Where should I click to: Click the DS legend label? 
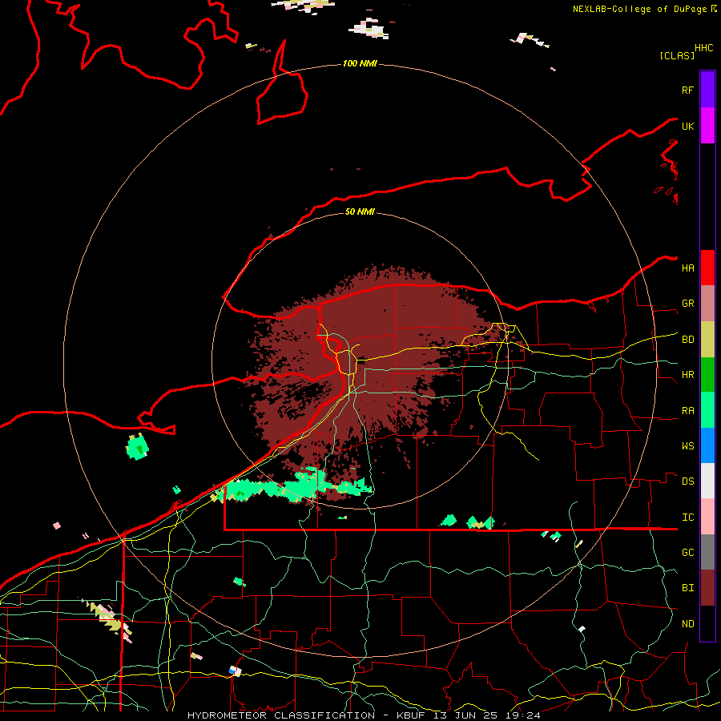(688, 481)
